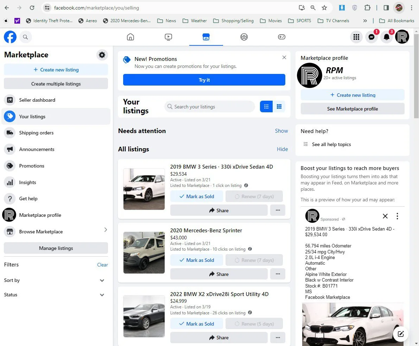The image size is (419, 346).
Task: Open Marketplace settings gear icon
Action: click(102, 55)
